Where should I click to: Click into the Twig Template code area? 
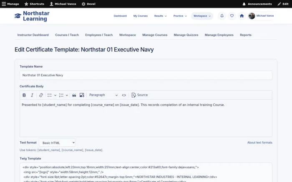[146, 172]
